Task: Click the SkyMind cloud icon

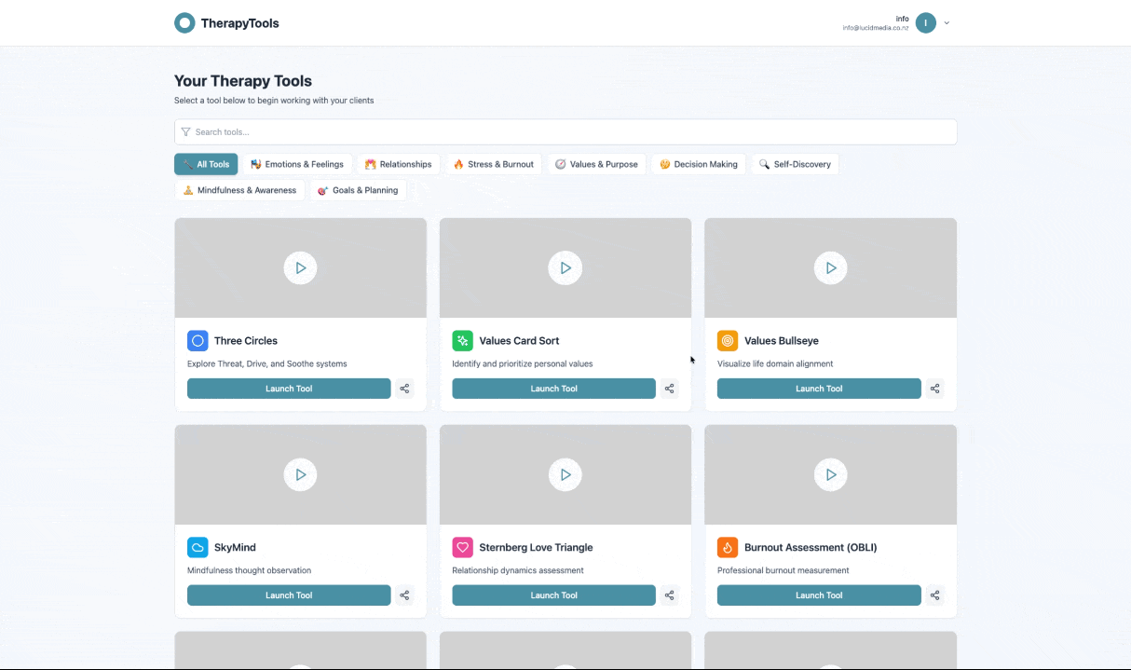Action: (x=198, y=548)
